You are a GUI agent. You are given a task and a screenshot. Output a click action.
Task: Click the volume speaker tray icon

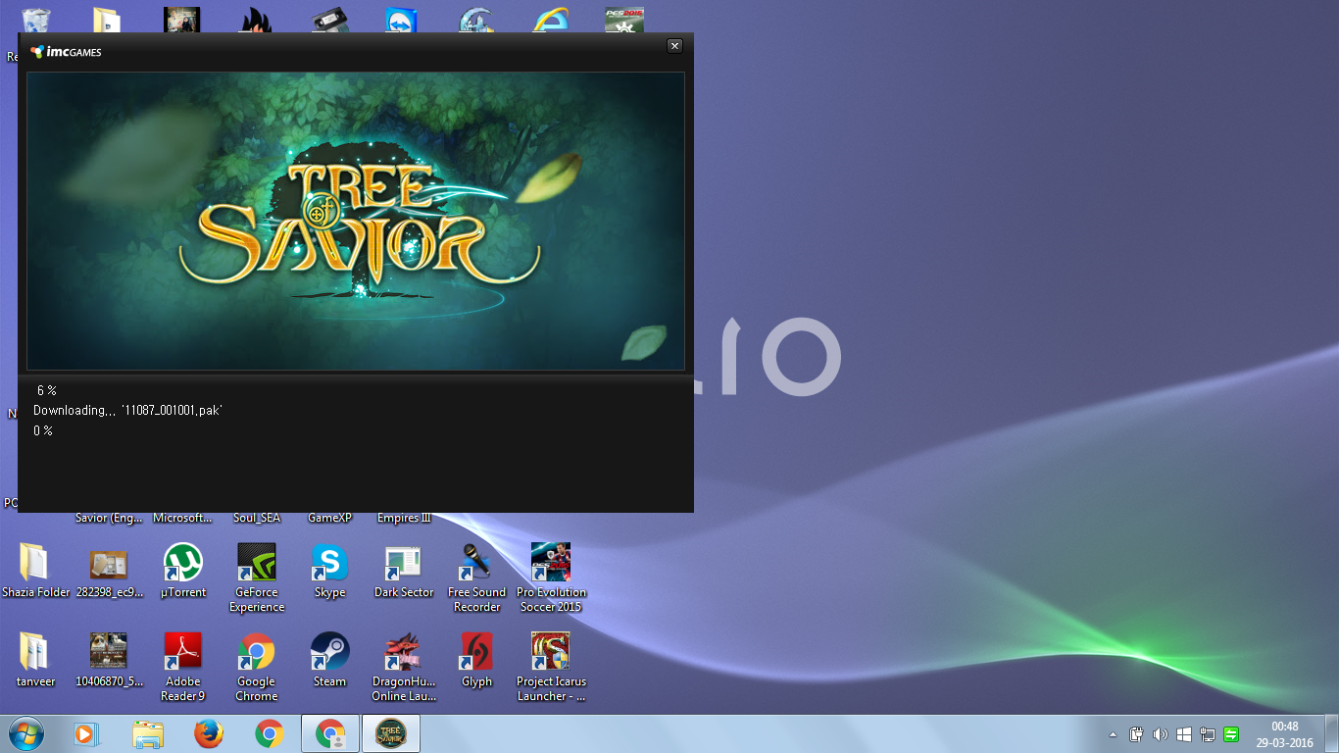point(1161,734)
